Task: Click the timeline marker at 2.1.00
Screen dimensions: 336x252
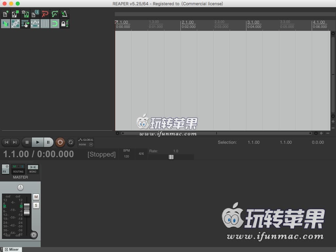Action: click(x=188, y=22)
